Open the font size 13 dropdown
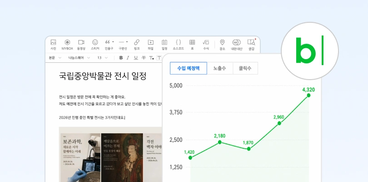 (103, 58)
